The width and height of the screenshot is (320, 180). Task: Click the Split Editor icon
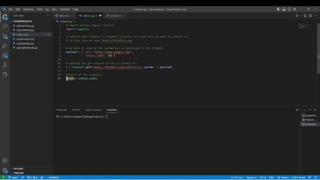coord(310,15)
